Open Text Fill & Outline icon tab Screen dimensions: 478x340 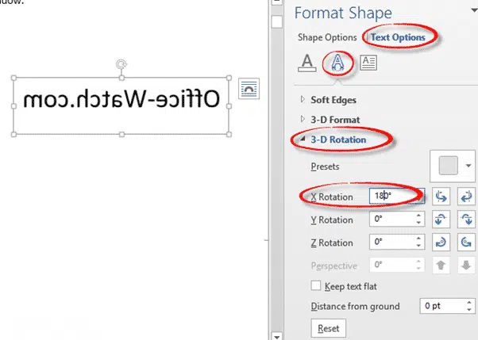click(x=307, y=63)
